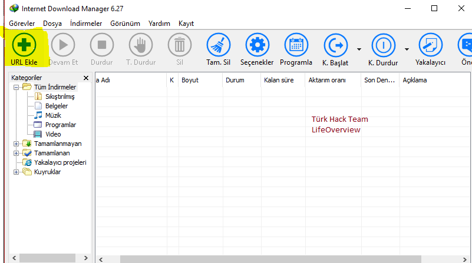472x263 pixels.
Task: Click category panel scroll right arrow
Action: tap(86, 258)
